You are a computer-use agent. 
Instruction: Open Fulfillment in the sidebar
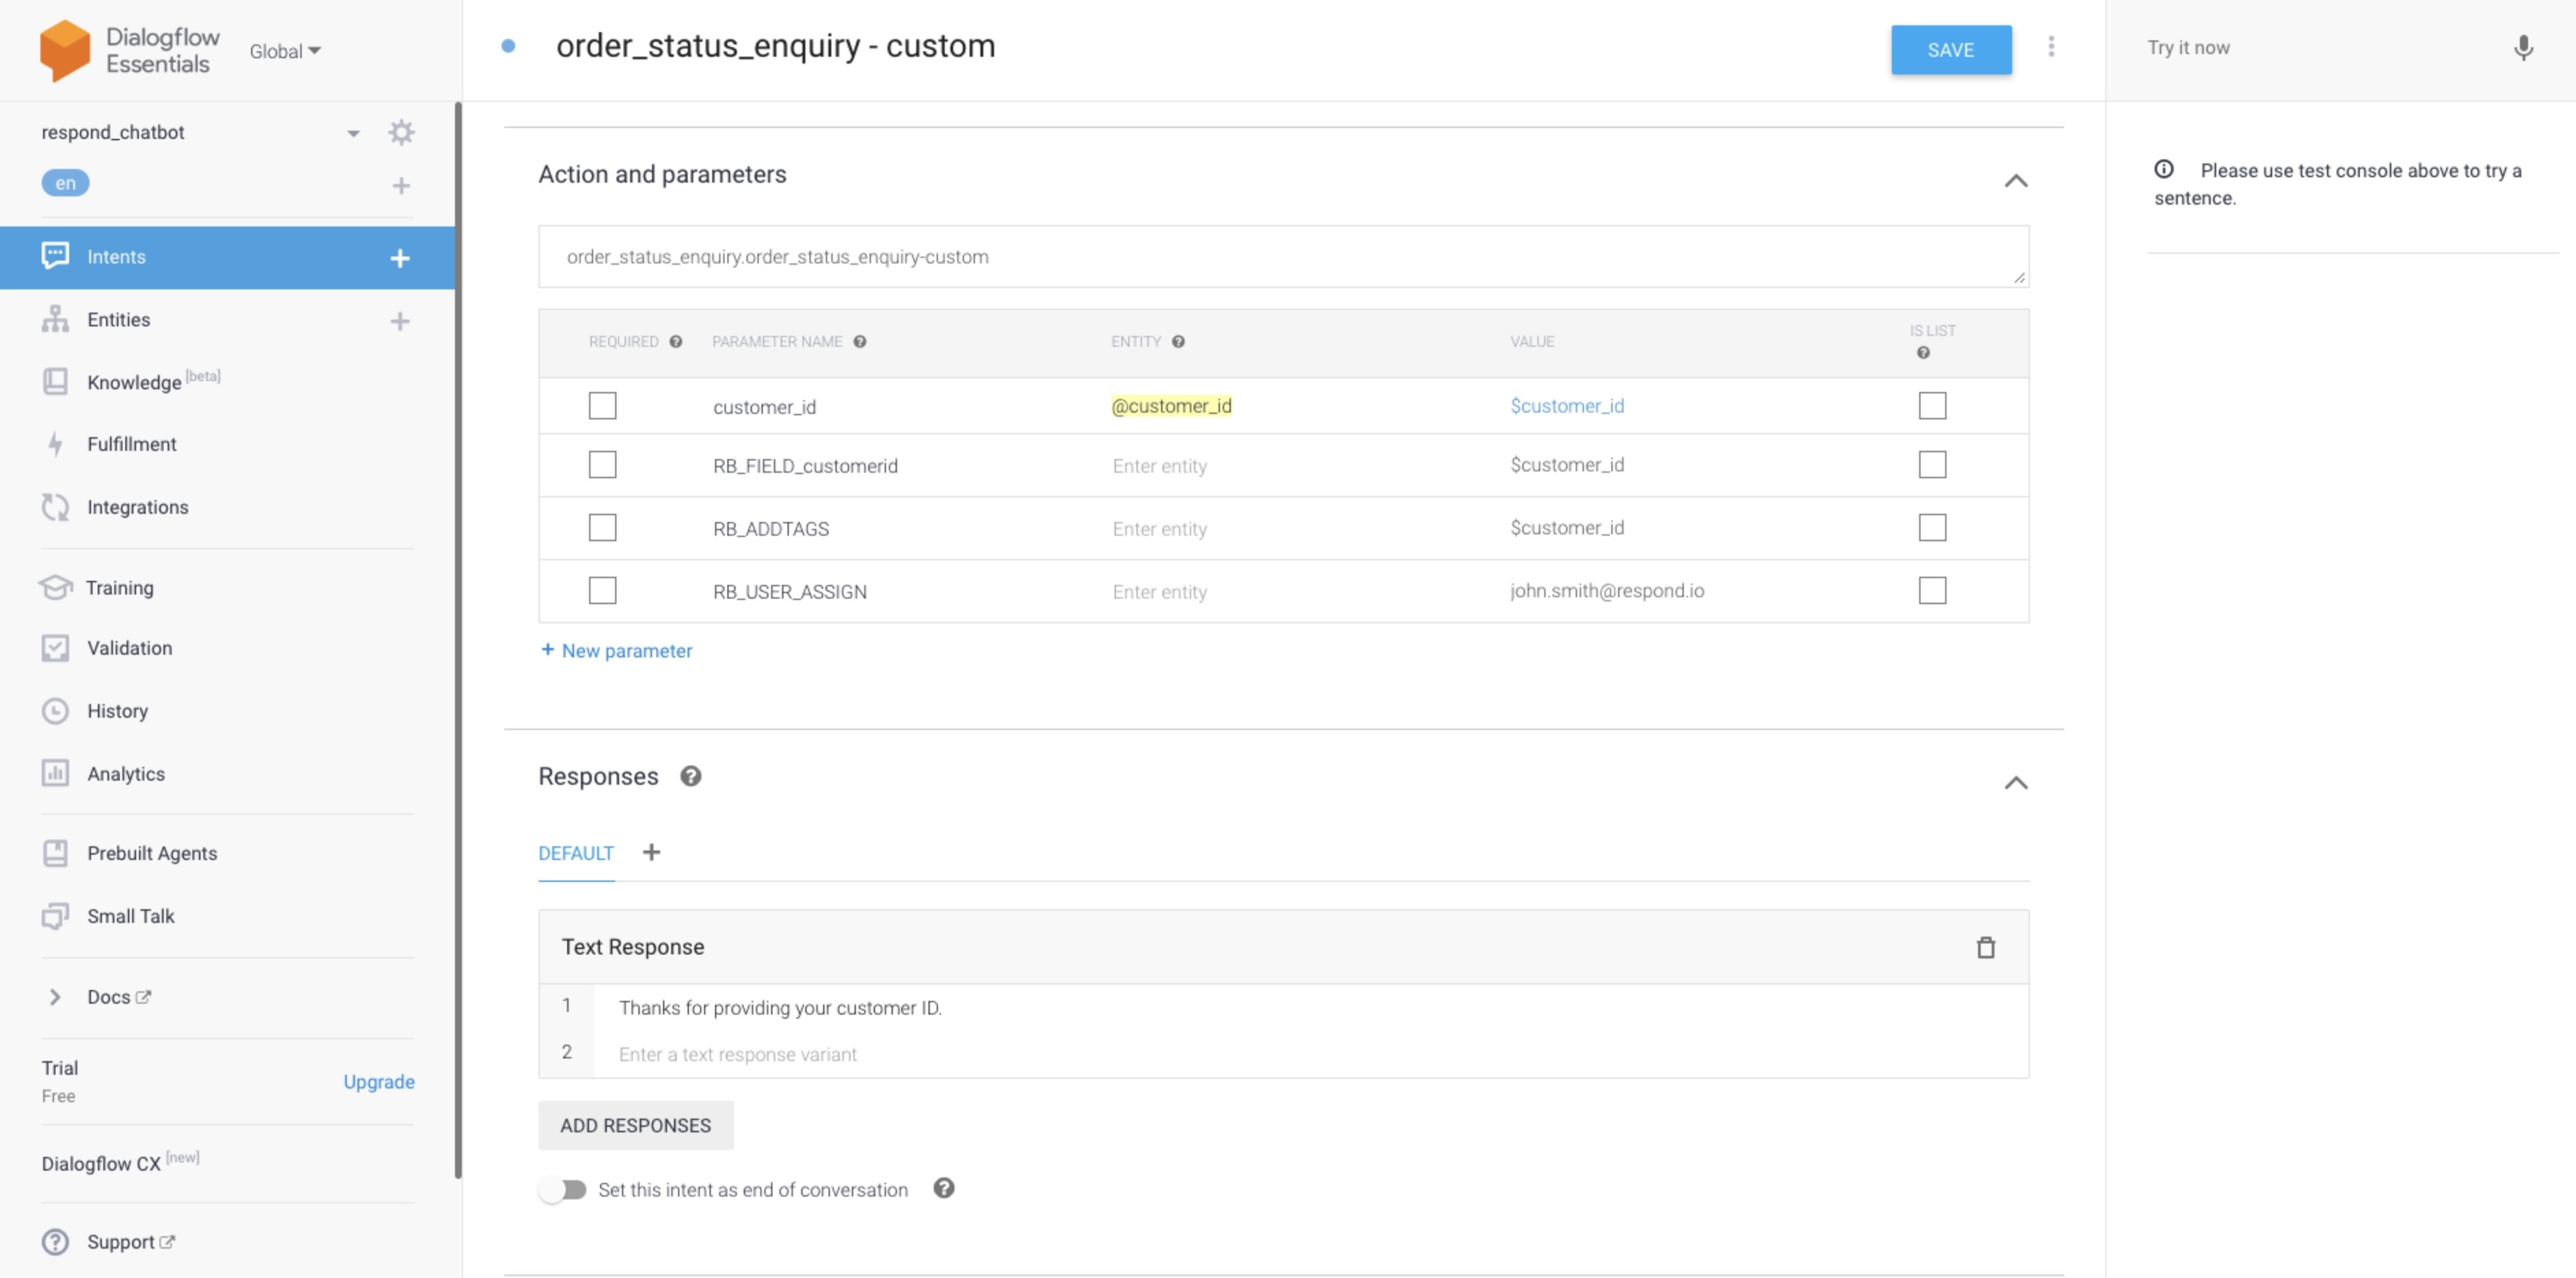click(x=131, y=444)
